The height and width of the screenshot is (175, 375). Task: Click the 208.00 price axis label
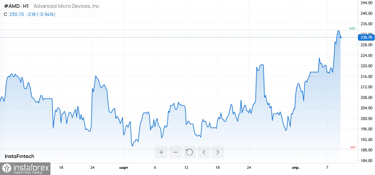point(367,97)
